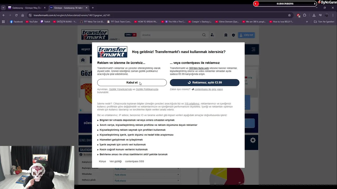The height and width of the screenshot is (189, 337).
Task: Expand Bilgileri bir cihazda depolamak section
Action: tap(136, 120)
